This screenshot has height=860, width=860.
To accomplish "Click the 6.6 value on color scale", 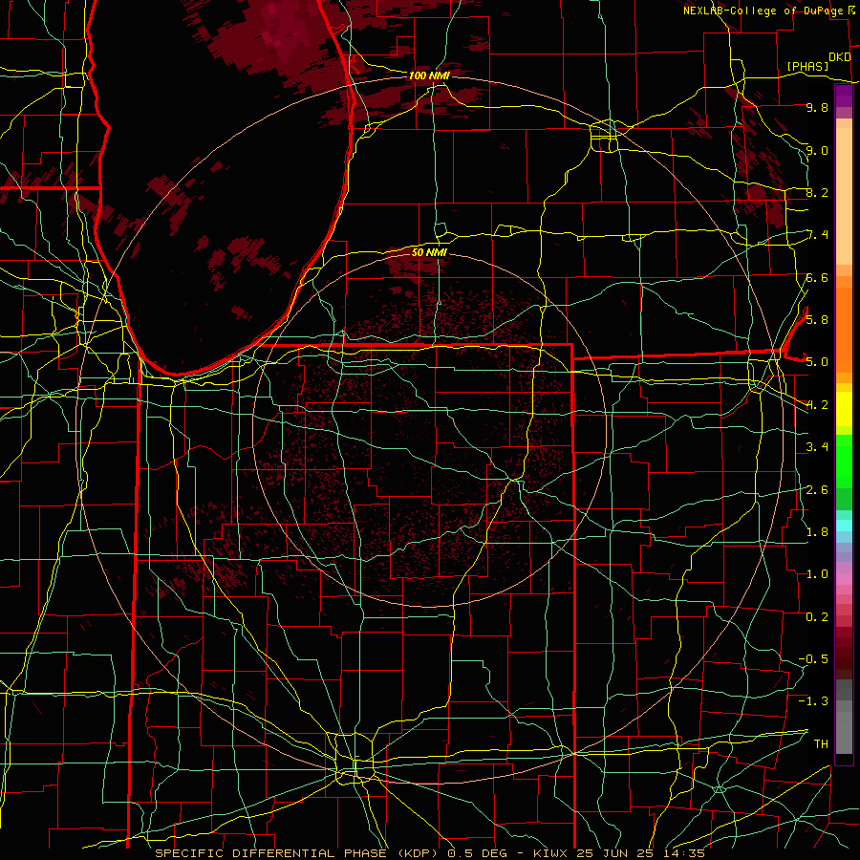I will (817, 277).
